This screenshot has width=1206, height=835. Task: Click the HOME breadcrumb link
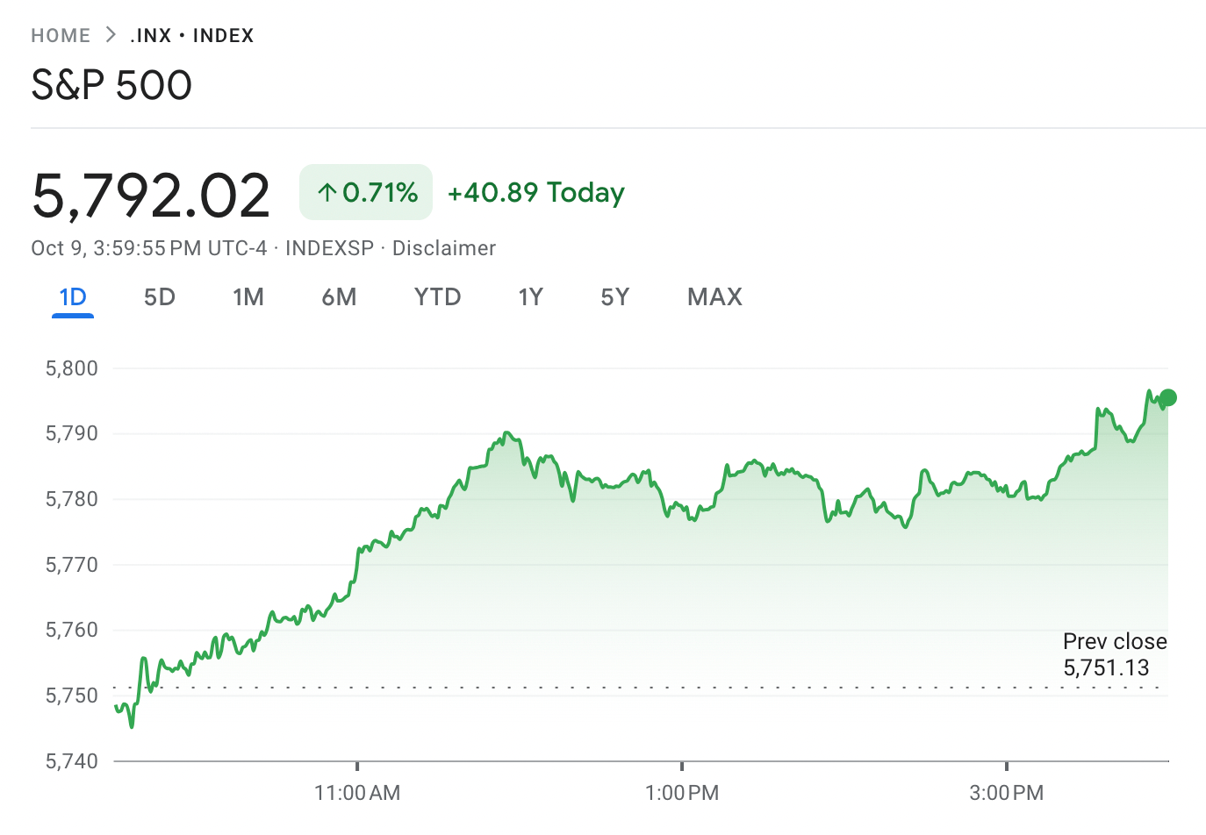coord(61,36)
